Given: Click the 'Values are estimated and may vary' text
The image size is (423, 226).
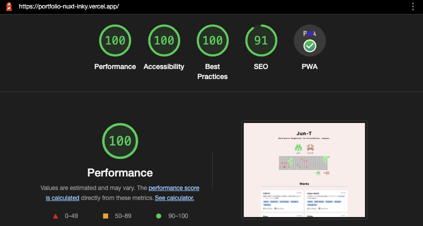Looking at the screenshot, I should point(88,188).
